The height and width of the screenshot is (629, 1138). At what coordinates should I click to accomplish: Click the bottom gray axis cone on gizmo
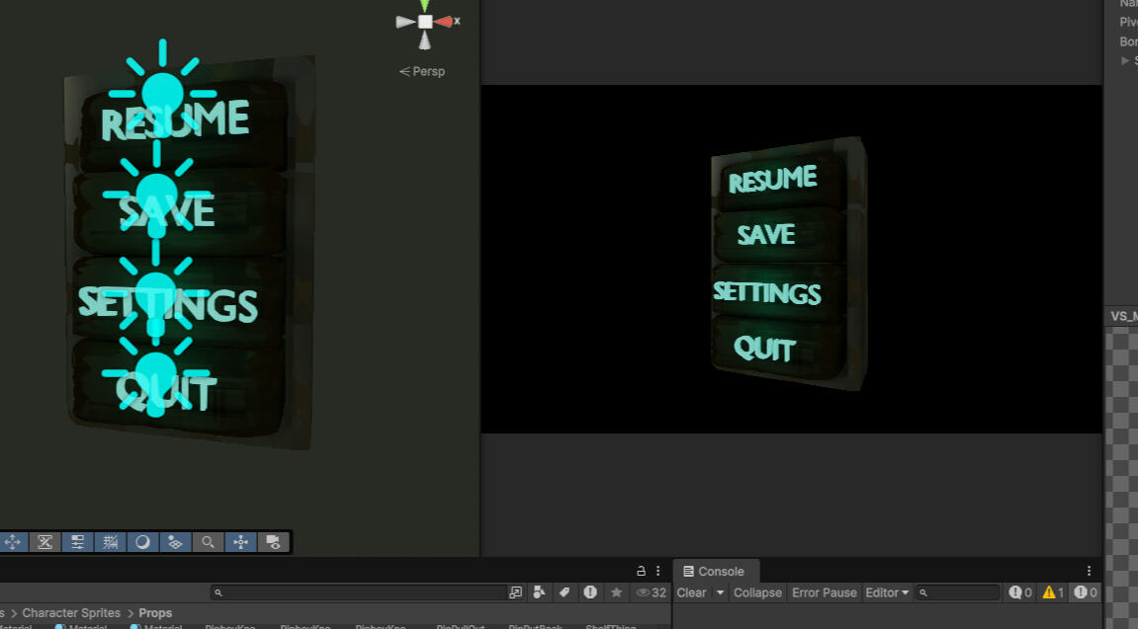[x=425, y=40]
